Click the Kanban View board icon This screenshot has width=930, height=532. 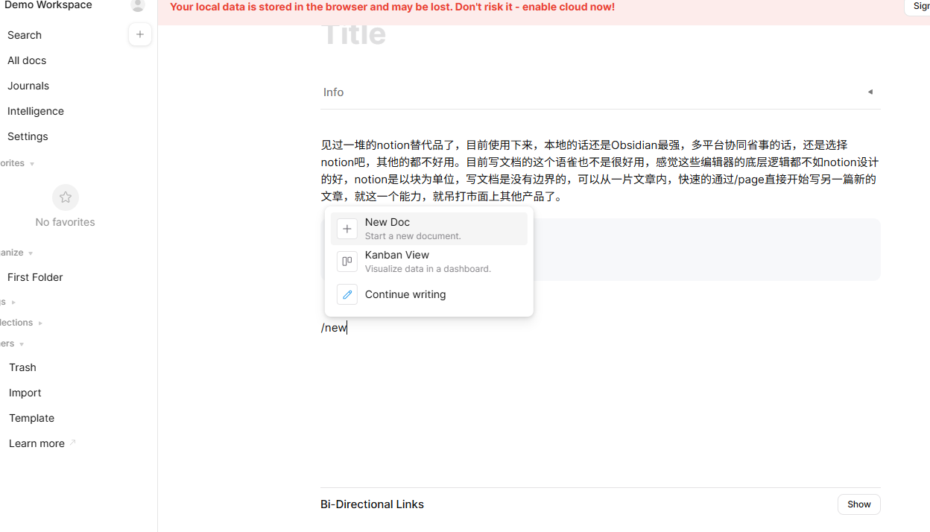(x=347, y=262)
